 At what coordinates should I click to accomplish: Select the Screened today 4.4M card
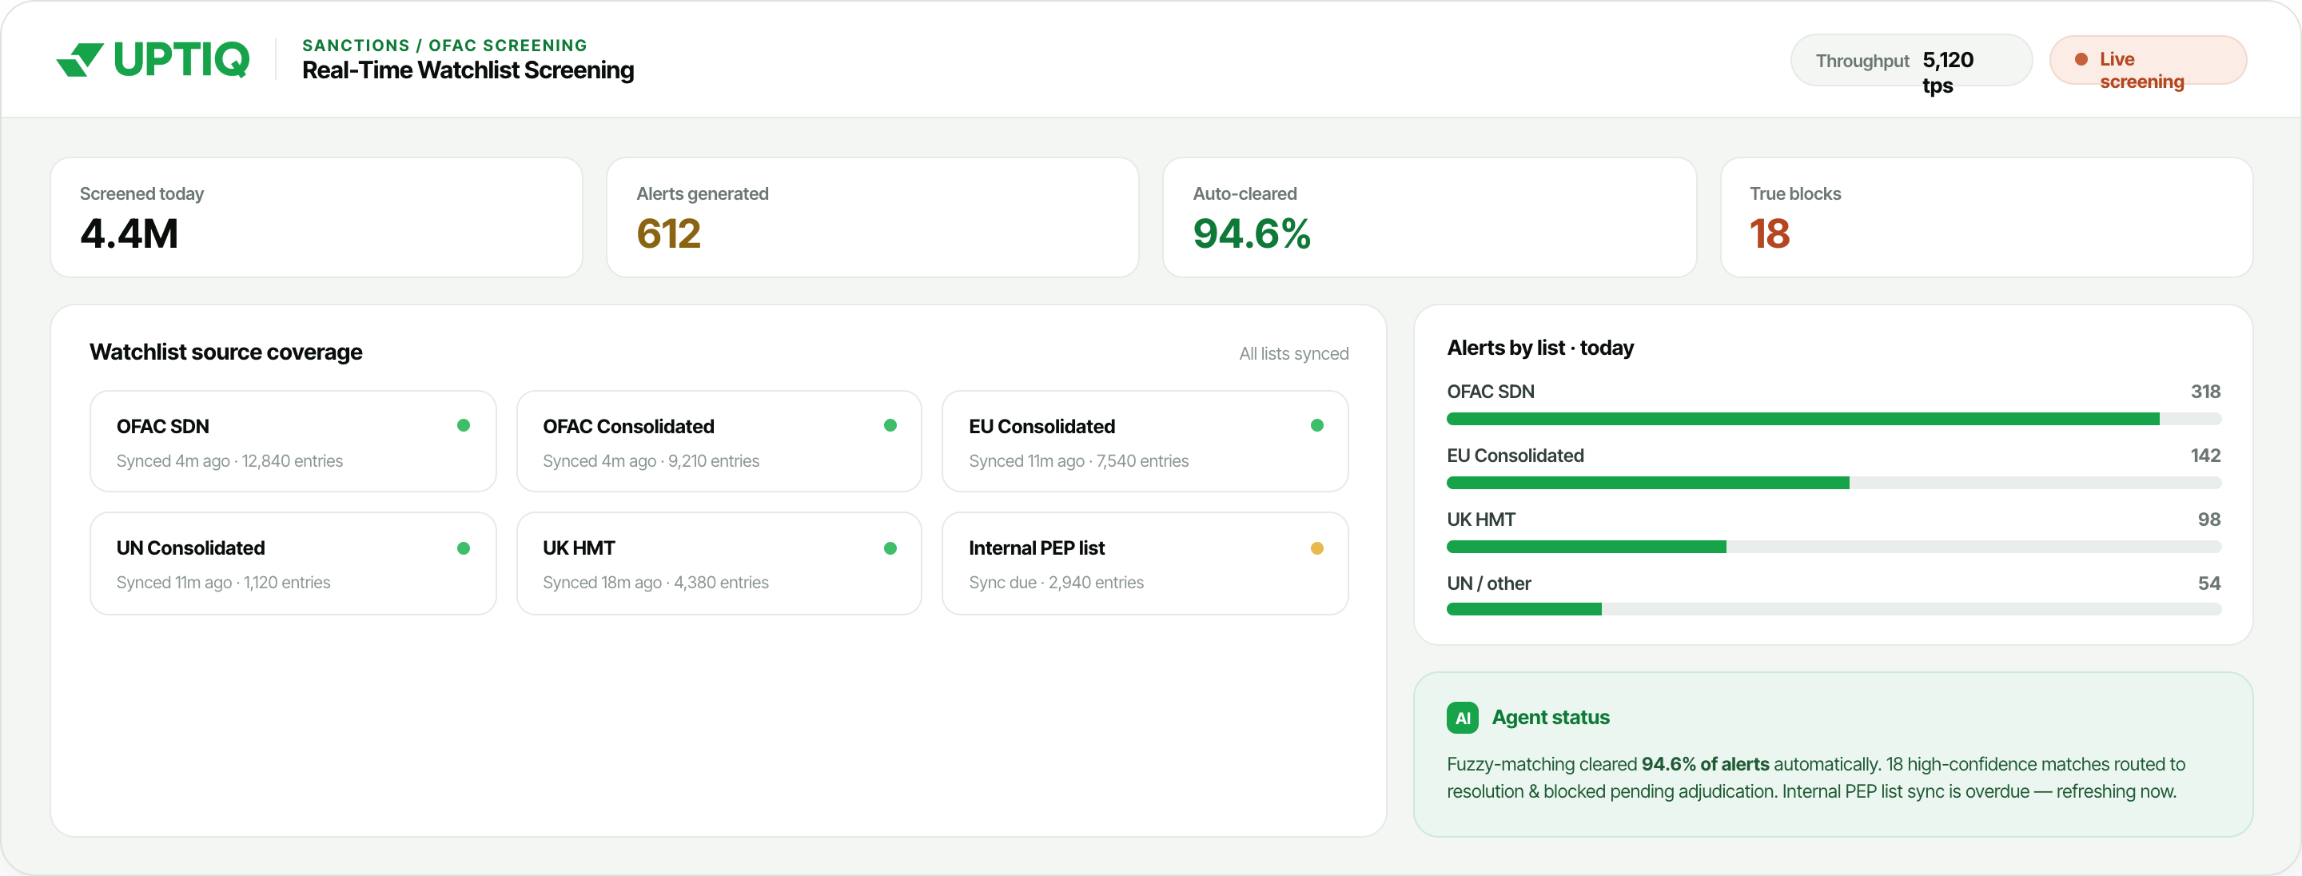point(317,217)
